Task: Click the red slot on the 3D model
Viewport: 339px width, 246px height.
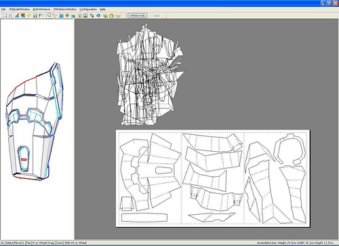Action: [x=24, y=159]
